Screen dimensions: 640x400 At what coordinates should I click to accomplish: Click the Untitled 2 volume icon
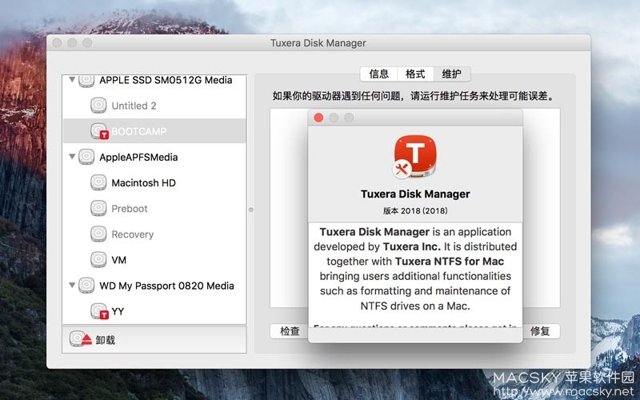pos(98,106)
